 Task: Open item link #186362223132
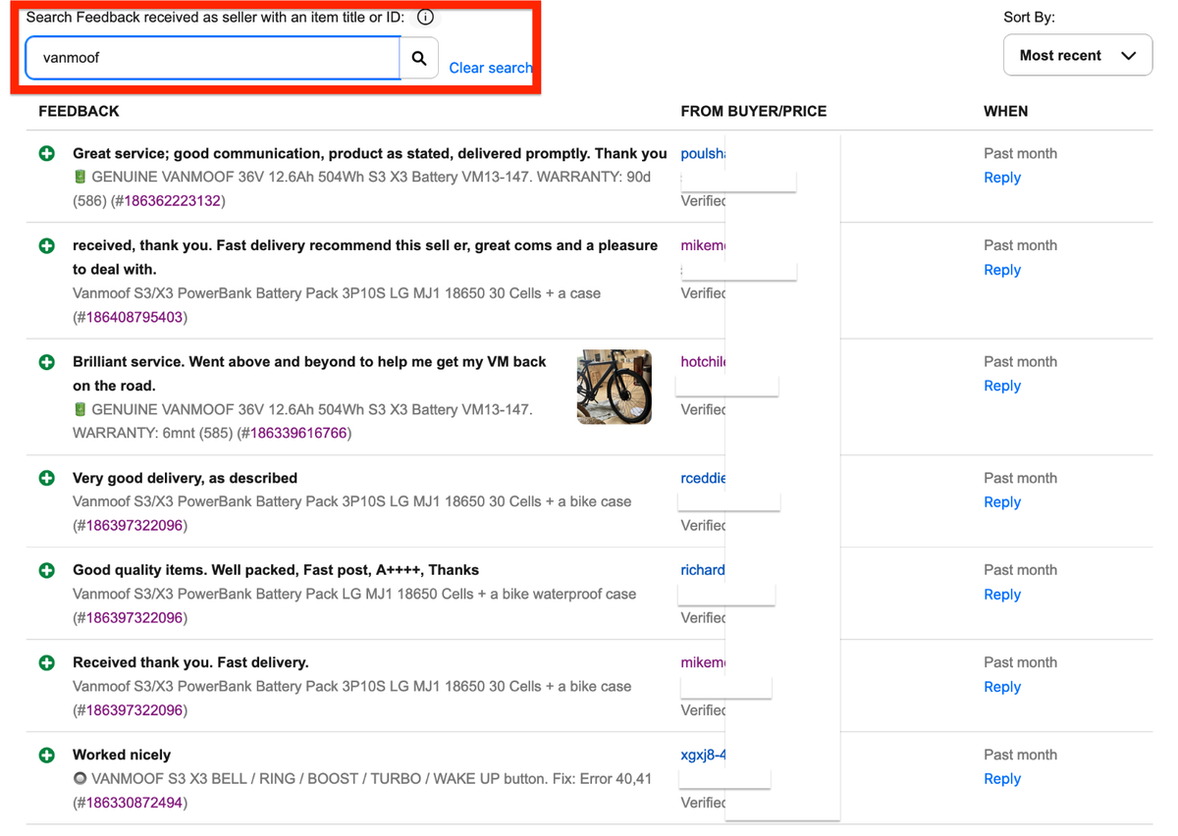tap(174, 201)
